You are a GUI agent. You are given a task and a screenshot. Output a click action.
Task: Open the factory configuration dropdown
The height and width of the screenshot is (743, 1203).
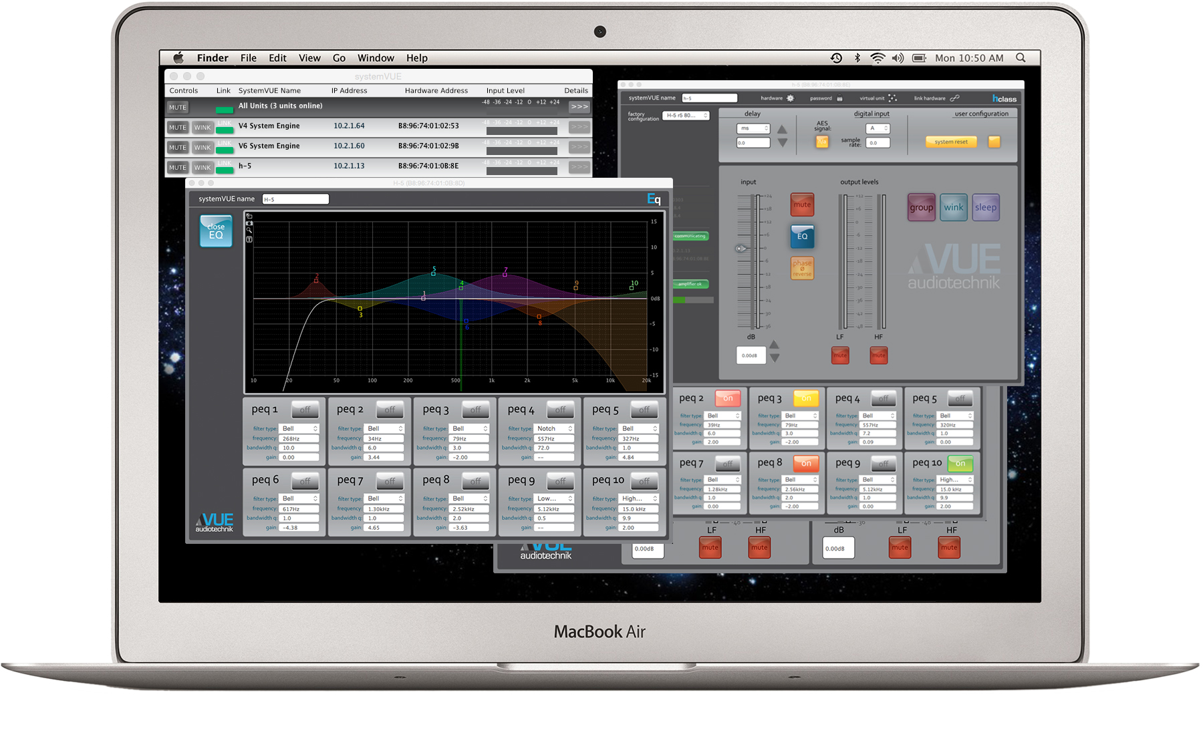[686, 116]
